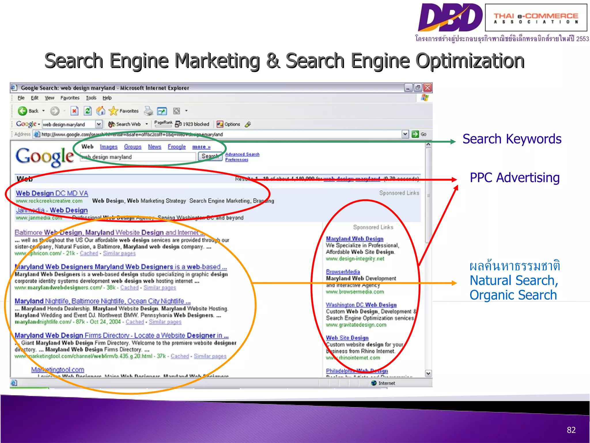The height and width of the screenshot is (443, 590).
Task: Open Search Web dropdown arrow
Action: pyautogui.click(x=147, y=124)
